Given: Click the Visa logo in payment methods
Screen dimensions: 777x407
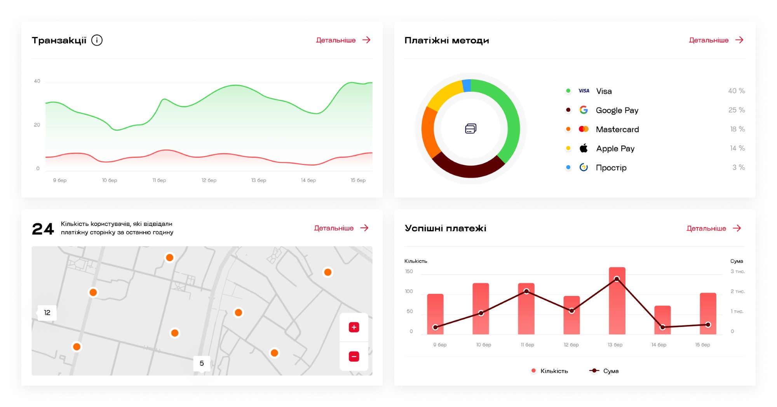Looking at the screenshot, I should (584, 91).
